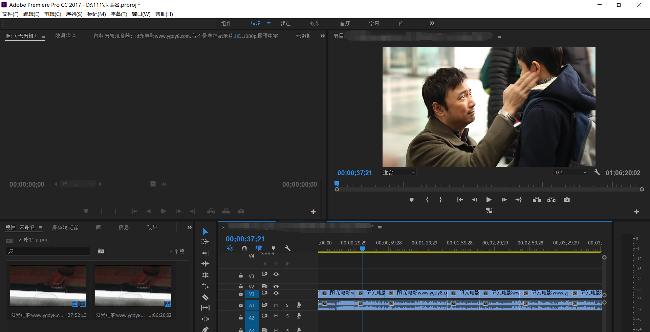Open the 序列(S) menu
The width and height of the screenshot is (650, 332).
pos(74,14)
